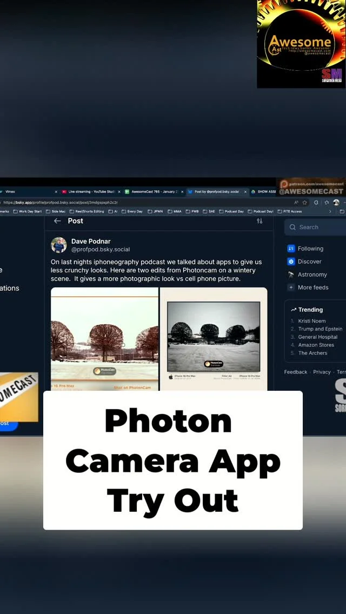Click the Bluesky Search field

point(315,227)
